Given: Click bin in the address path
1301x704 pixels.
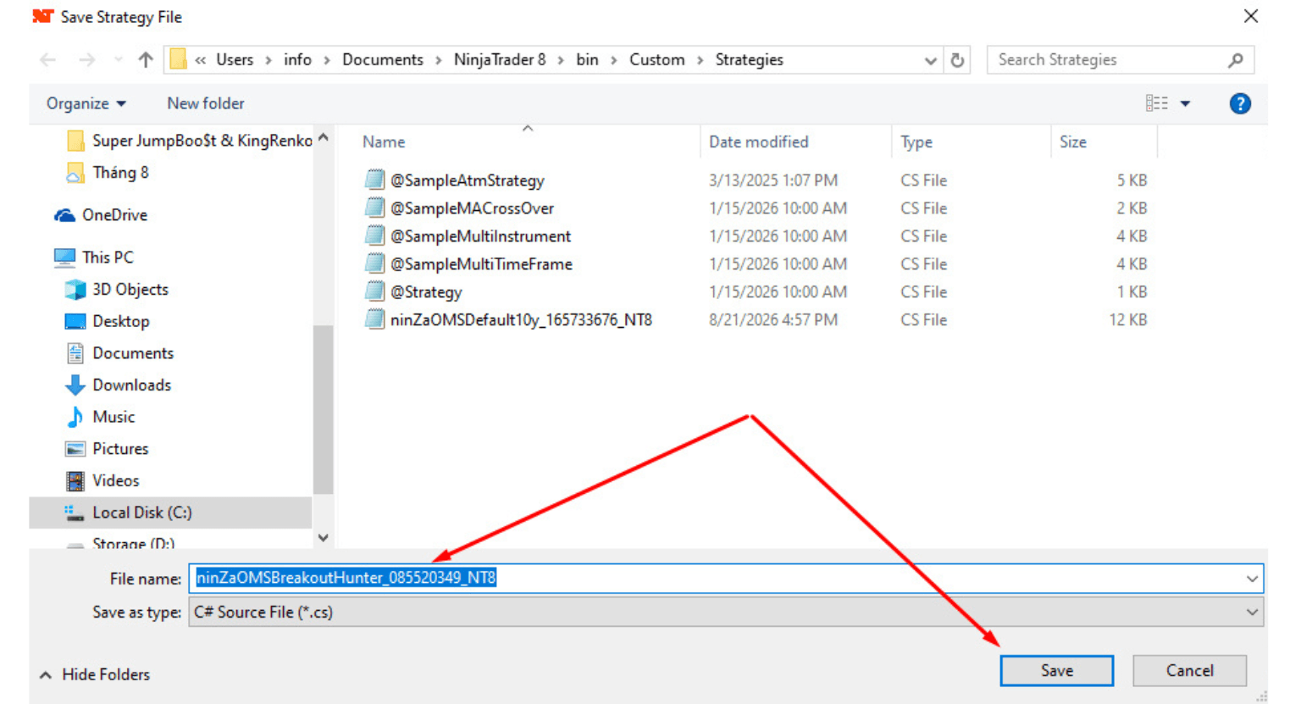Looking at the screenshot, I should 587,60.
